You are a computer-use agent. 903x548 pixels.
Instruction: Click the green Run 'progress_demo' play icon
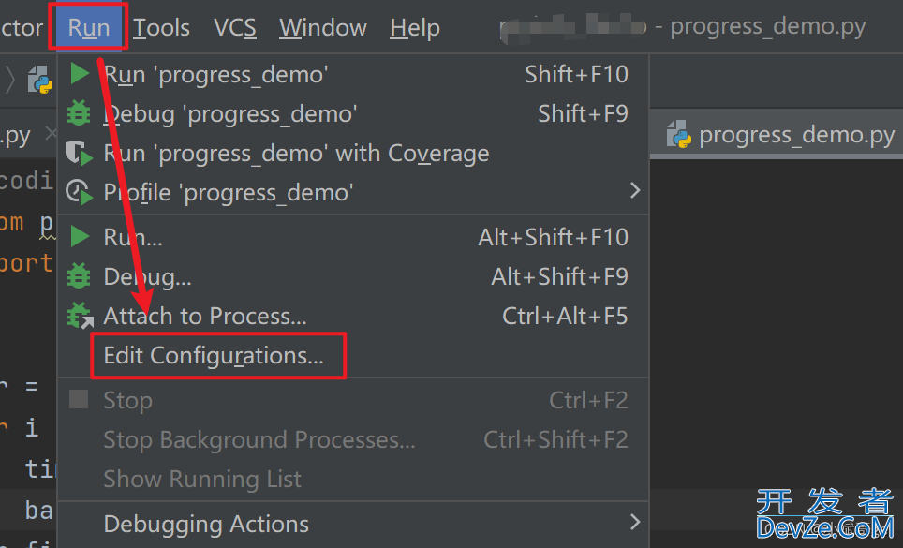pyautogui.click(x=80, y=74)
